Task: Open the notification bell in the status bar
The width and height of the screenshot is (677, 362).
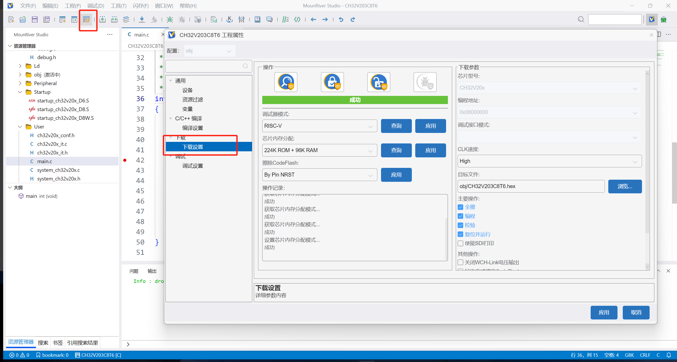Action: point(669,355)
